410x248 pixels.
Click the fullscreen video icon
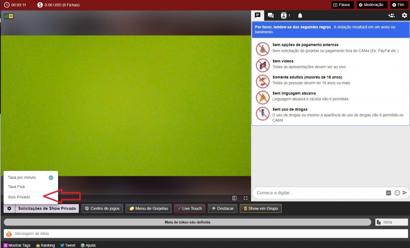245,198
